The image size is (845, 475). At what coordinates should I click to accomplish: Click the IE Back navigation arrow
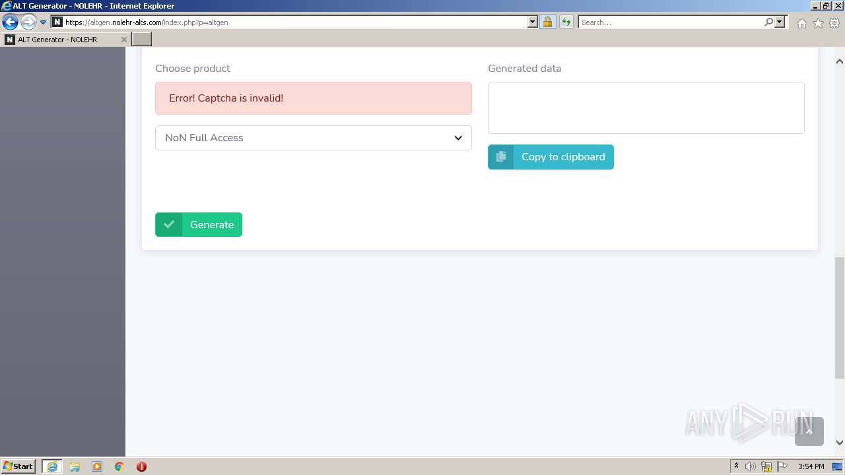(10, 22)
